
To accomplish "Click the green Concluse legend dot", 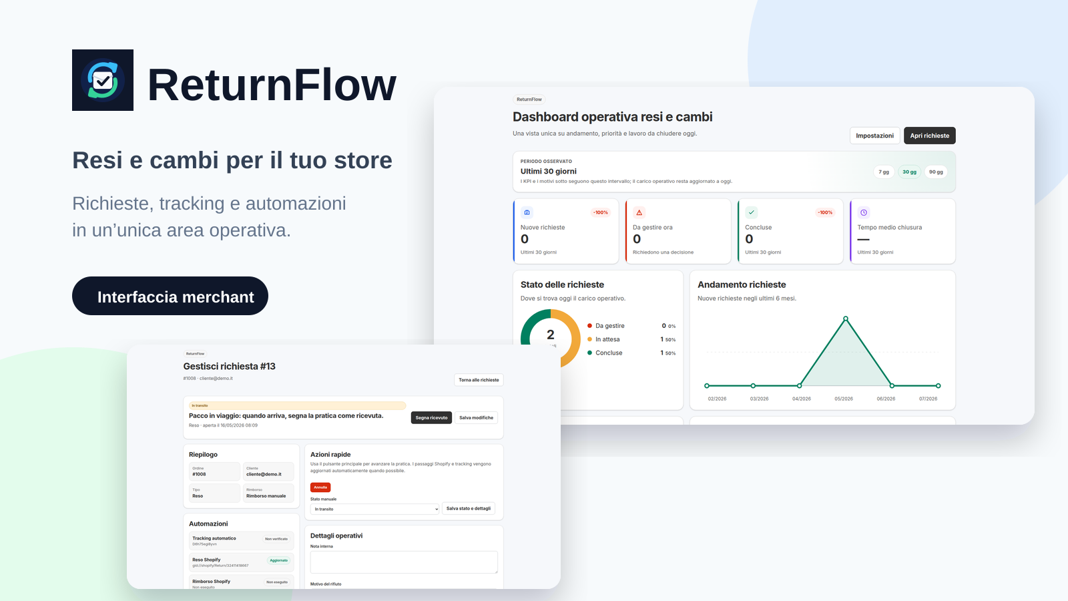I will [590, 353].
